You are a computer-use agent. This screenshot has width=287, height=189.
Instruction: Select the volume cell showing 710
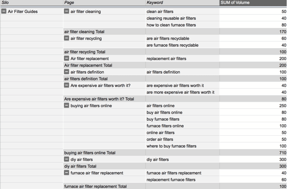pos(253,153)
